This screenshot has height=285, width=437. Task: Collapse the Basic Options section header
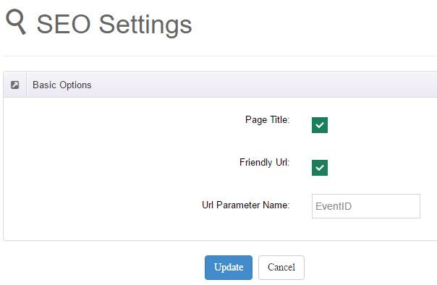220,85
